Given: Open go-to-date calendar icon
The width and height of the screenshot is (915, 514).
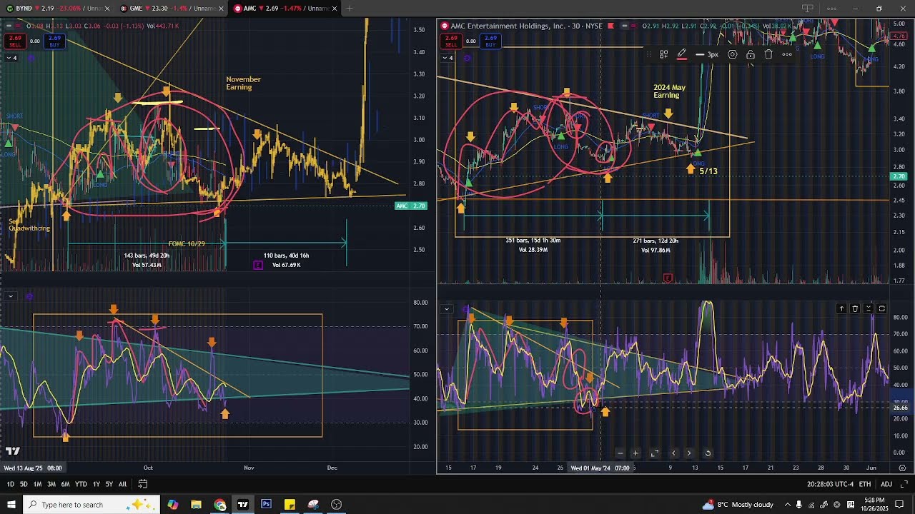Looking at the screenshot, I should point(143,484).
